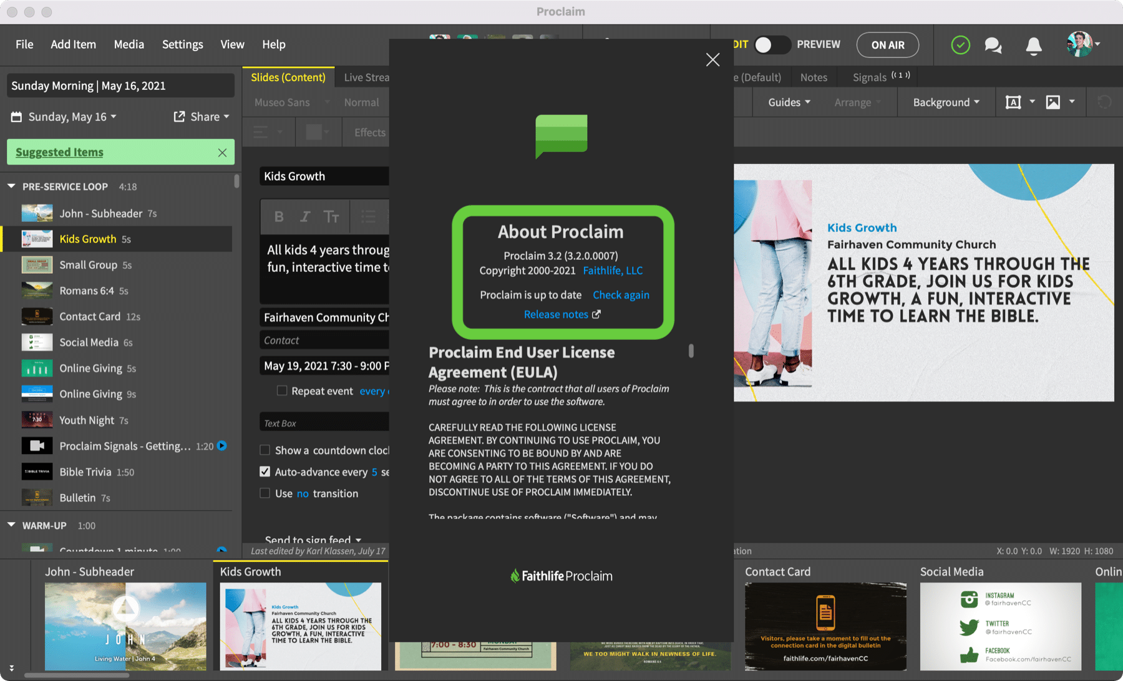Click the bulleted list icon
The image size is (1123, 681).
pyautogui.click(x=369, y=216)
